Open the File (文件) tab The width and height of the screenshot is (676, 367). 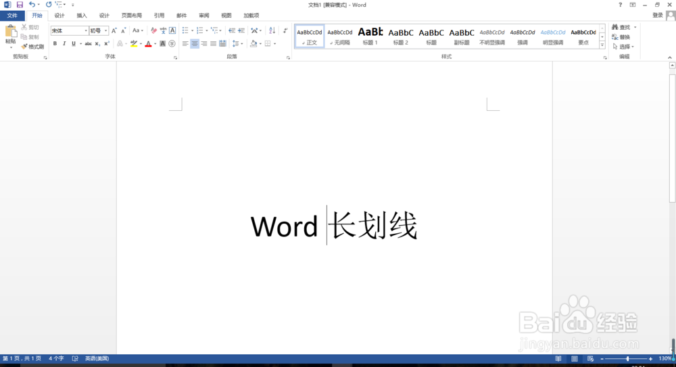(x=12, y=16)
